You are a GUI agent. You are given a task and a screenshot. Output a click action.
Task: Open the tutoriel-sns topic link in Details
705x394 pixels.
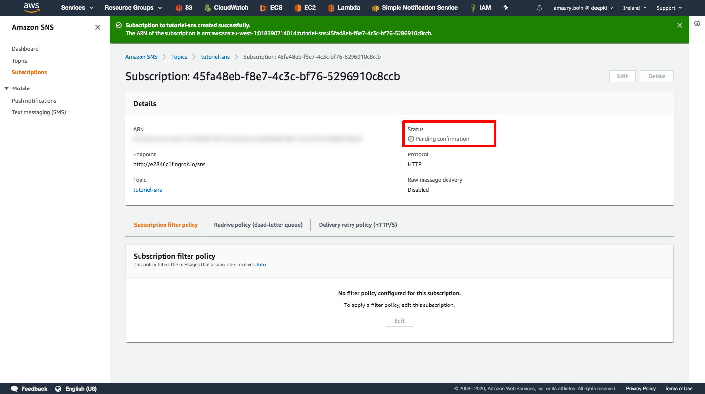[x=147, y=190]
